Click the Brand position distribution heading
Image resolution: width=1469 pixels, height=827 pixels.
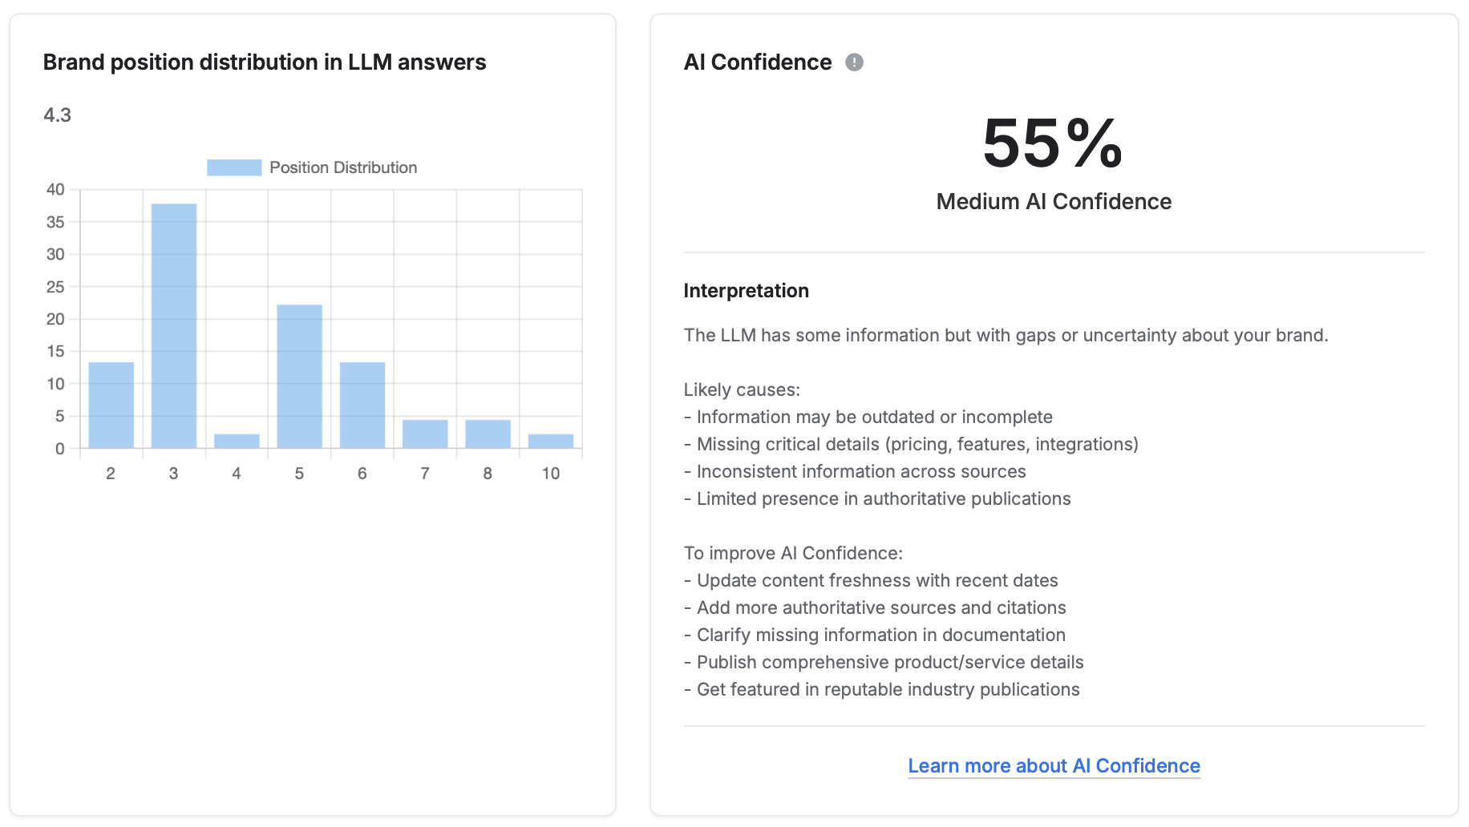[x=265, y=63]
